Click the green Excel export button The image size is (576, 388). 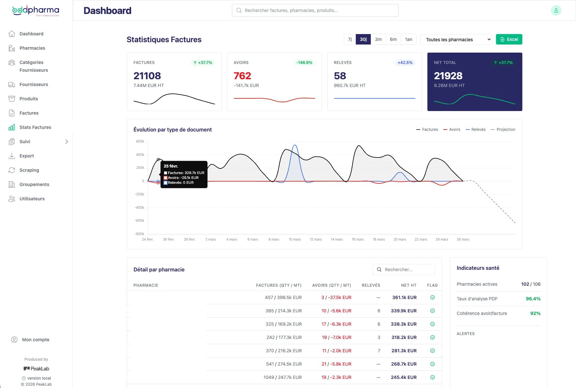click(x=509, y=39)
